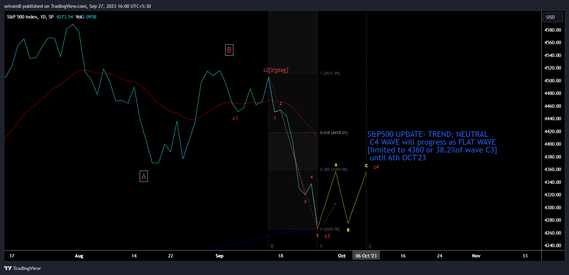Click the 06 Oct '23 date marker
Viewport: 569px width, 275px height.
coord(366,256)
